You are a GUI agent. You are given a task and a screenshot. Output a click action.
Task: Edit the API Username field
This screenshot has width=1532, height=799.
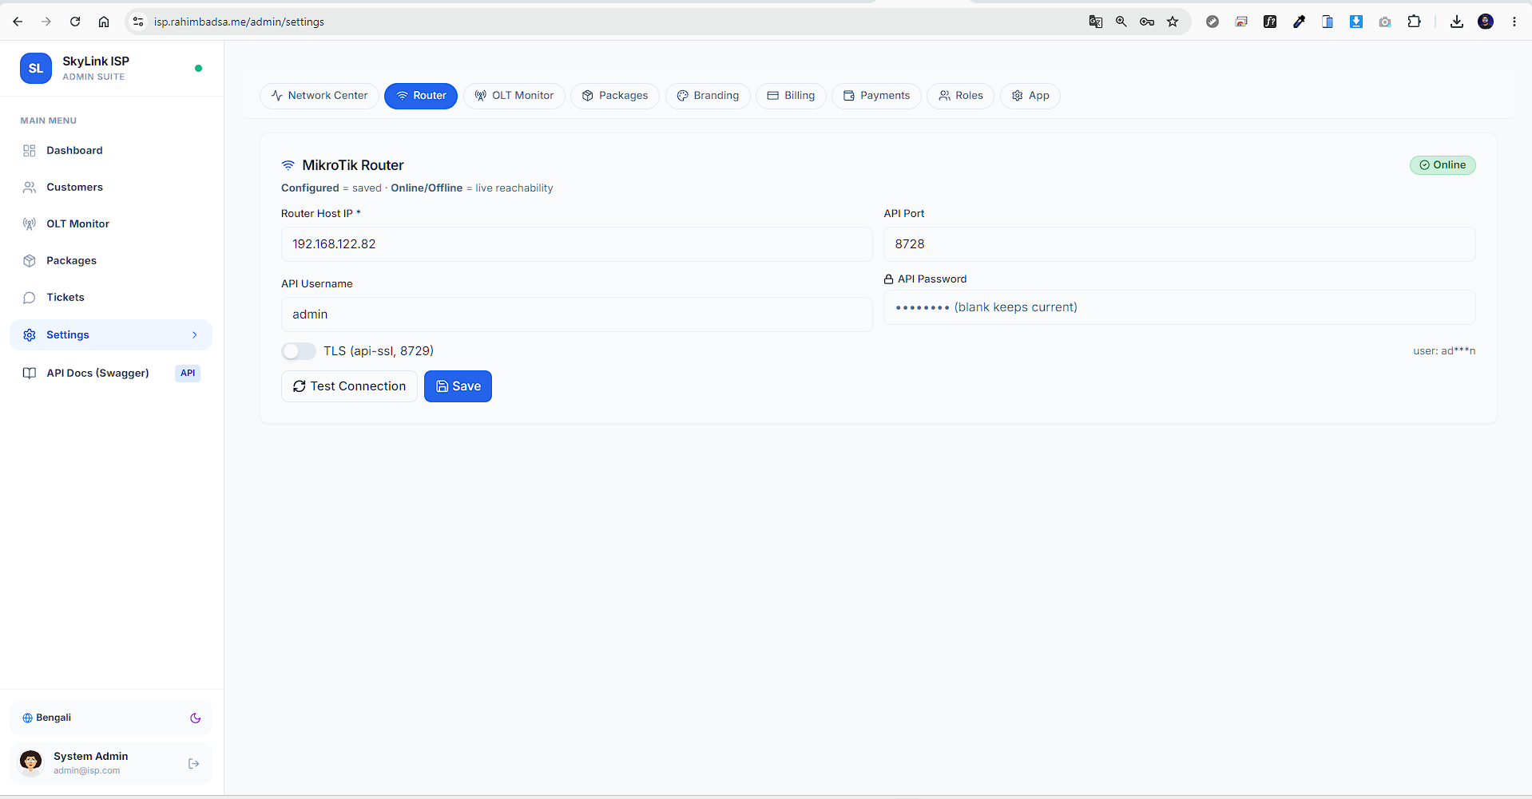pyautogui.click(x=577, y=314)
